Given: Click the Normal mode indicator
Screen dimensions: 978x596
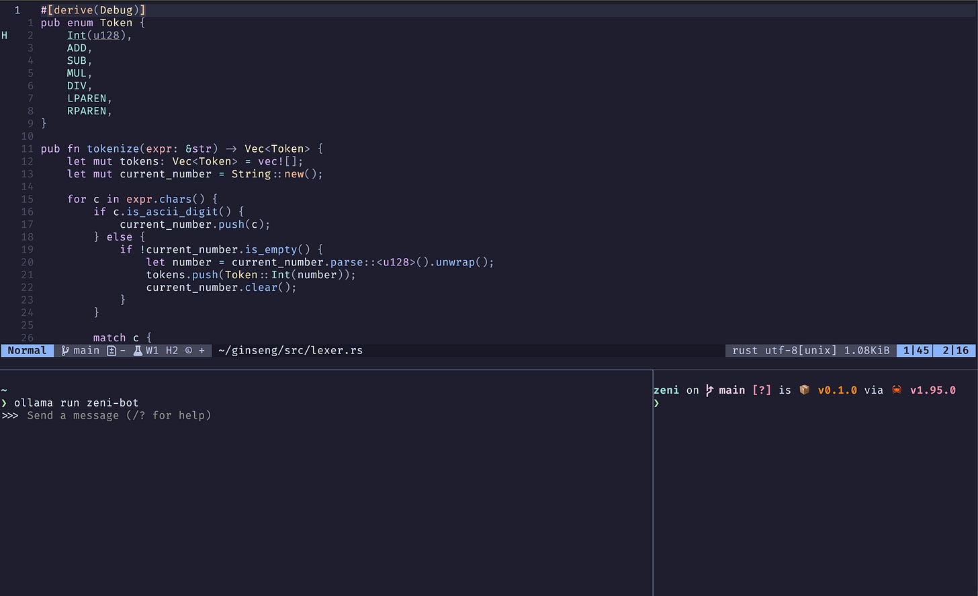Looking at the screenshot, I should coord(27,351).
